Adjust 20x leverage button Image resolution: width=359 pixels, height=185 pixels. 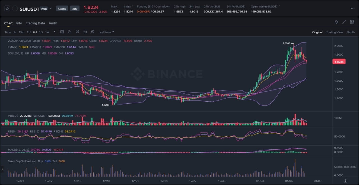coord(75,9)
